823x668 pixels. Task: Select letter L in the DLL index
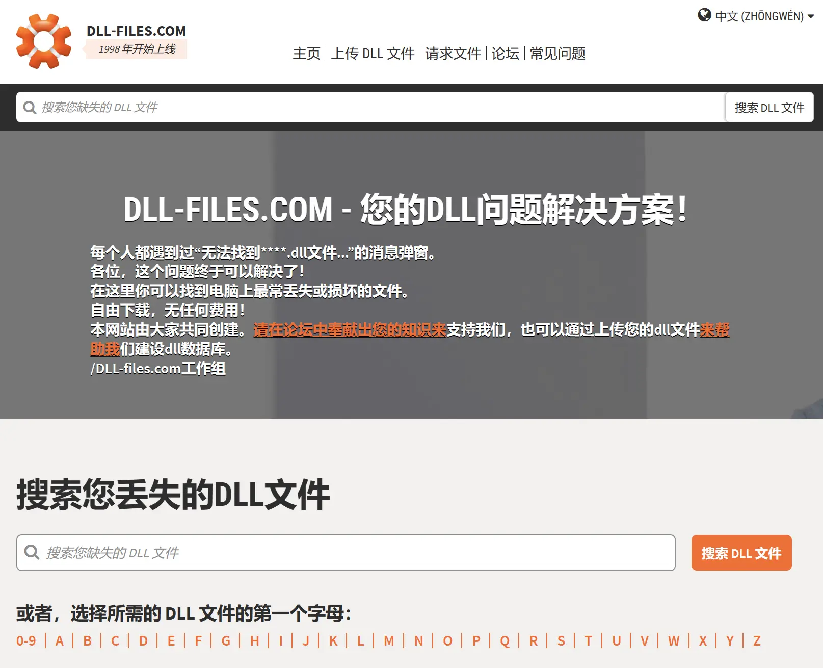360,641
